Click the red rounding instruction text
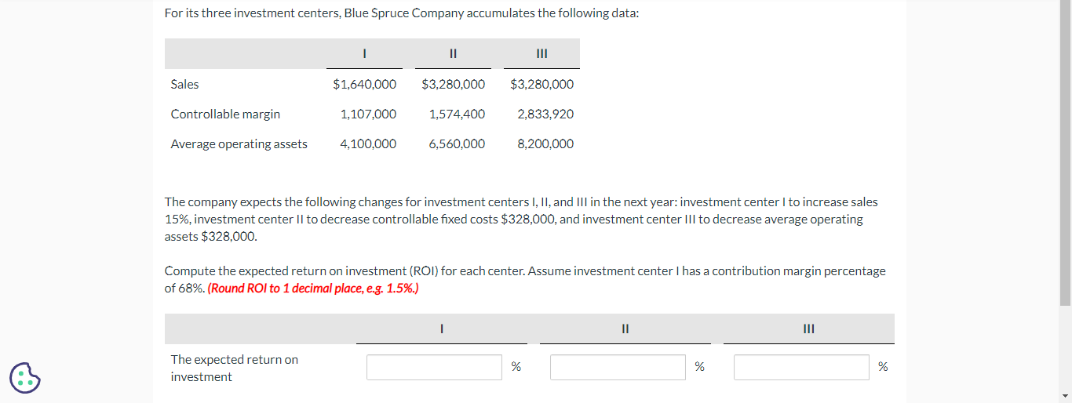 pos(313,288)
